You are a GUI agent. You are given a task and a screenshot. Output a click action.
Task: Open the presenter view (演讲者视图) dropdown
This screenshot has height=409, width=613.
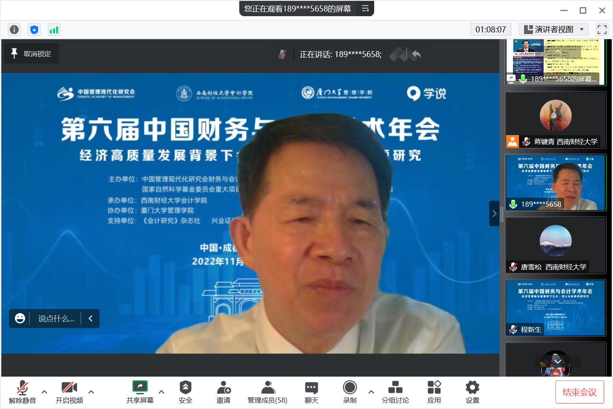pyautogui.click(x=553, y=29)
